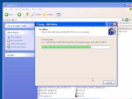Minimize the Setup - UBCD4Win dialog
Screen dimensions: 132x99
[107, 24]
